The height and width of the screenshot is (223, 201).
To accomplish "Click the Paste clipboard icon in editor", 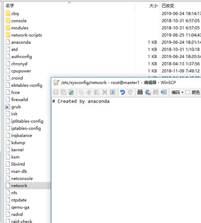I will pos(97,92).
